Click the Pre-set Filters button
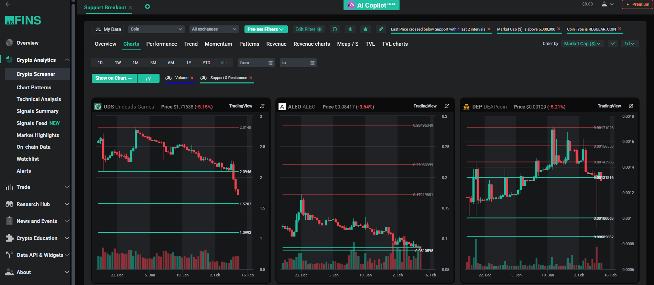654x285 pixels. (265, 29)
